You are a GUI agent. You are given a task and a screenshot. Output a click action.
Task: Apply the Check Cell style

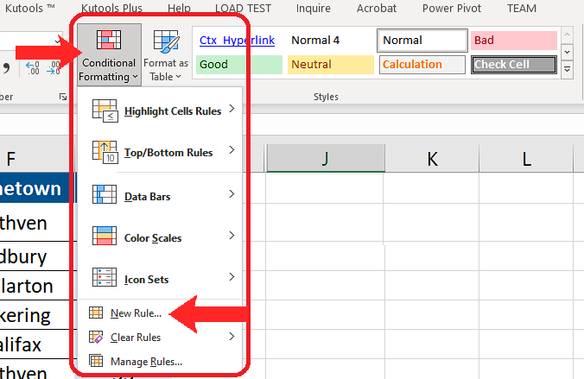coord(514,65)
